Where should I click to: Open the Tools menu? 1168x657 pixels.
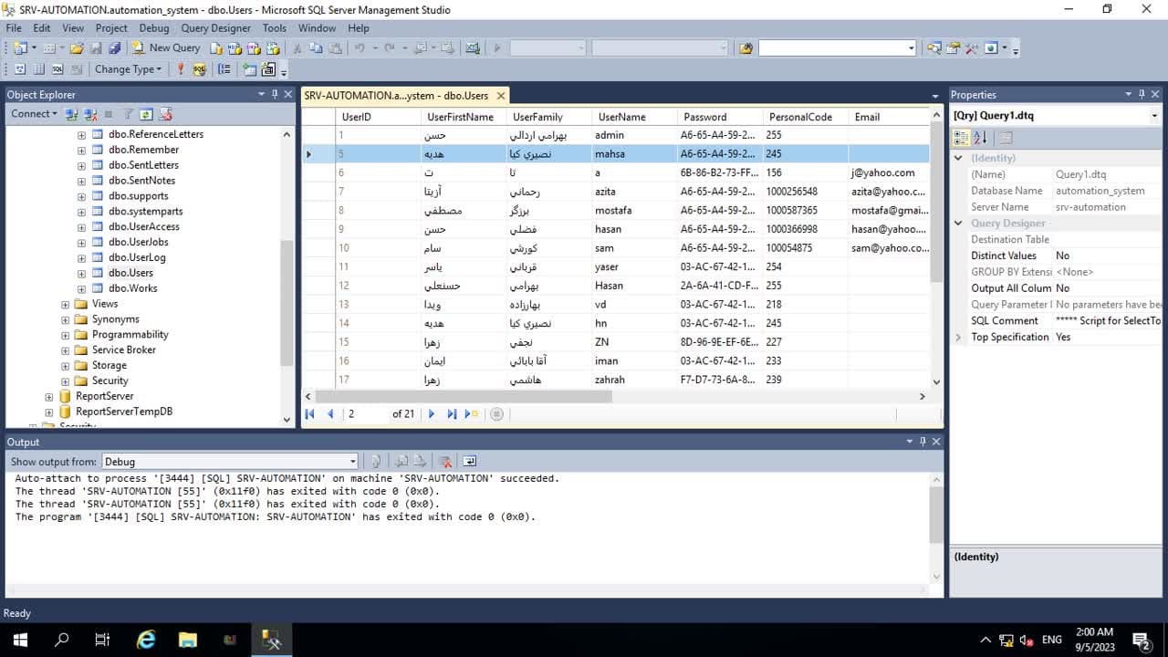275,28
